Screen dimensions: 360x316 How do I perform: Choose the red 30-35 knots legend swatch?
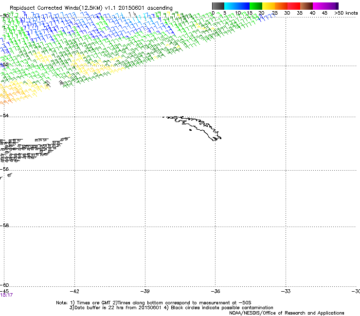[x=294, y=6]
